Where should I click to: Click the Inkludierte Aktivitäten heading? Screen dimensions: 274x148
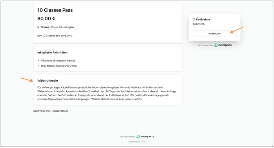52,52
